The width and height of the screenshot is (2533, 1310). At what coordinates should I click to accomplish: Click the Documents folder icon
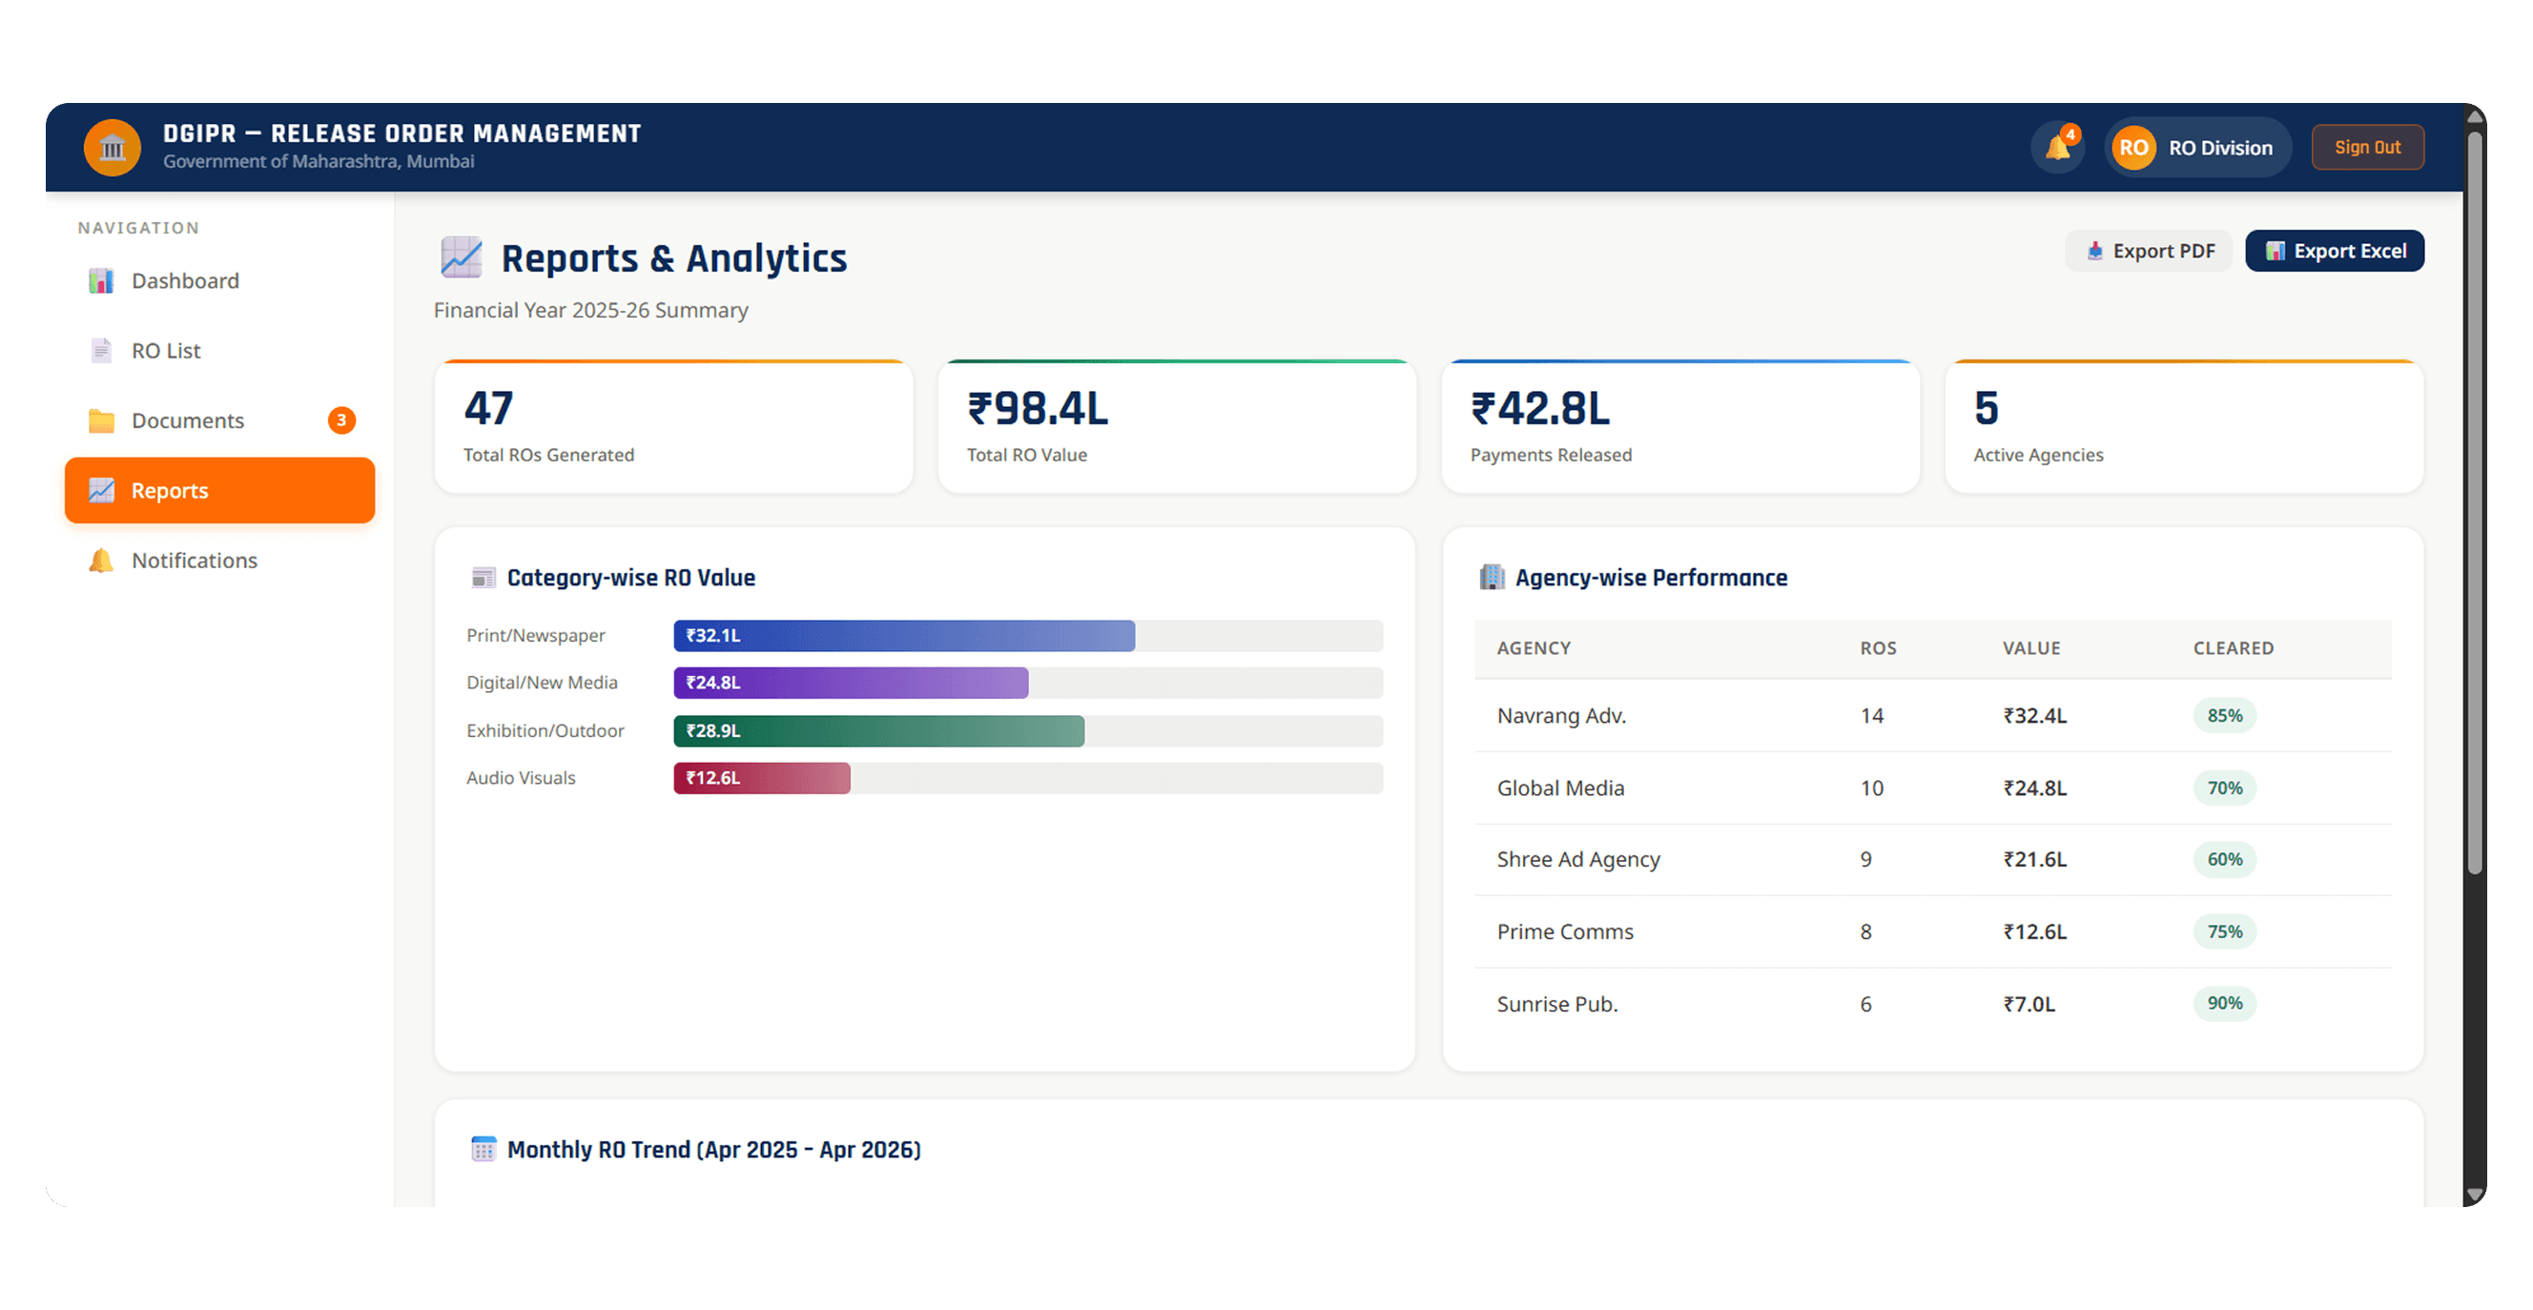(101, 420)
